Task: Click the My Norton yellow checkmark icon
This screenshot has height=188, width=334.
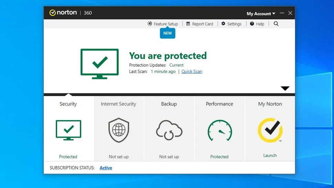Action: click(x=270, y=130)
